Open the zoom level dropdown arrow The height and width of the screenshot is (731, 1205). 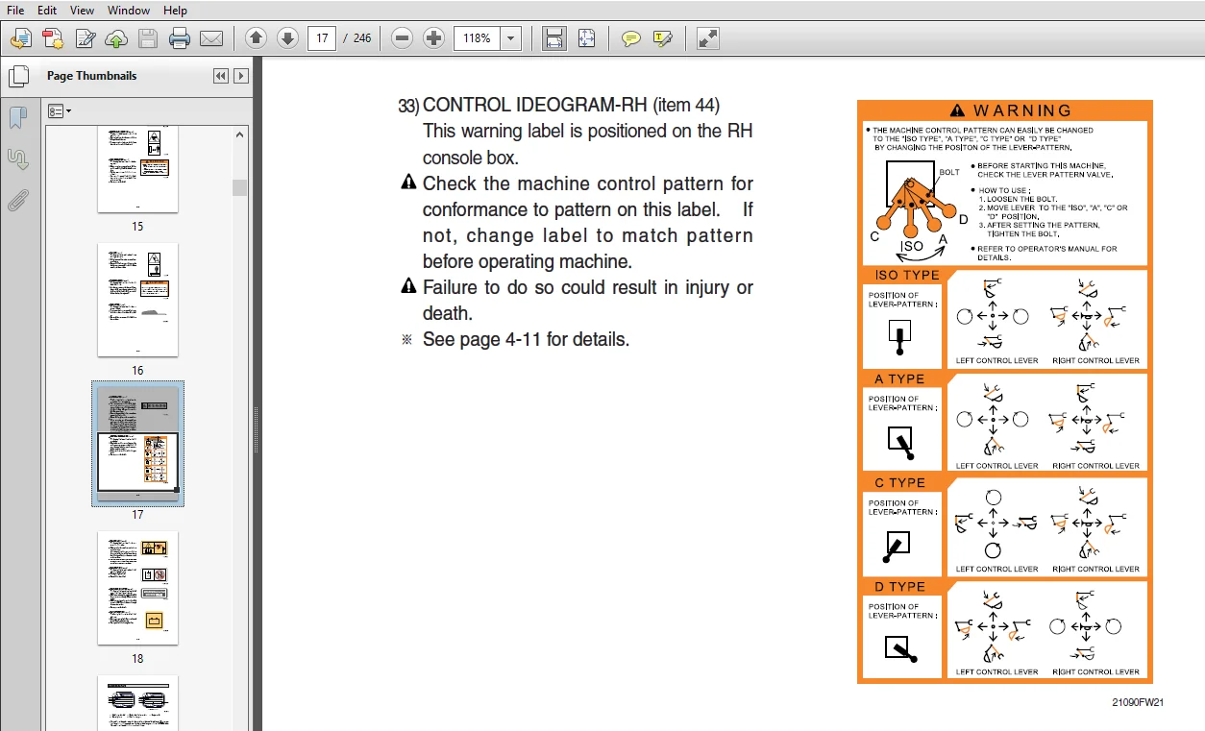[x=511, y=38]
